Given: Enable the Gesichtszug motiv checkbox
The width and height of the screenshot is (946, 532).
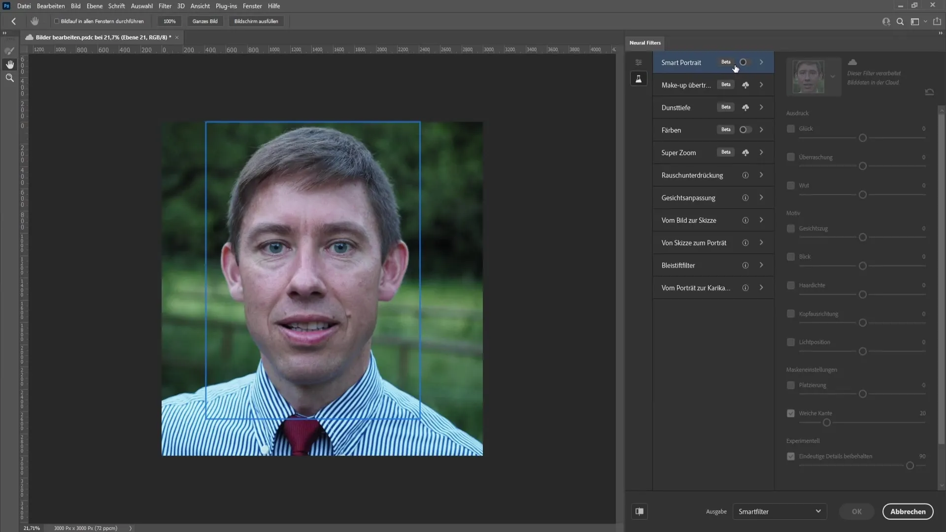Looking at the screenshot, I should (791, 228).
